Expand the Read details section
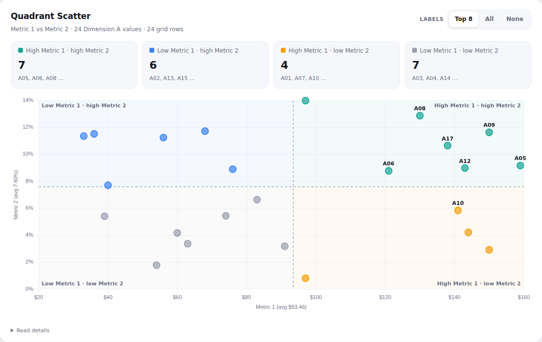This screenshot has height=342, width=542. [x=30, y=331]
